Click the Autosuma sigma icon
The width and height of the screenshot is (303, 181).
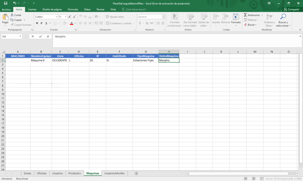[x=246, y=15]
